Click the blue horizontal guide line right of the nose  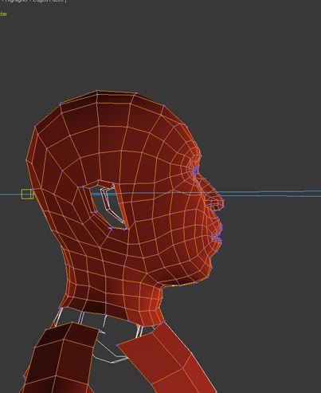[x=271, y=193]
